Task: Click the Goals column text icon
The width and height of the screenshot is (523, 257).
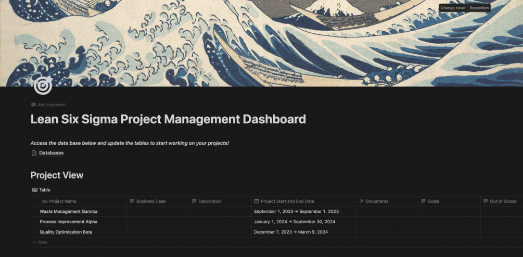Action: [423, 201]
